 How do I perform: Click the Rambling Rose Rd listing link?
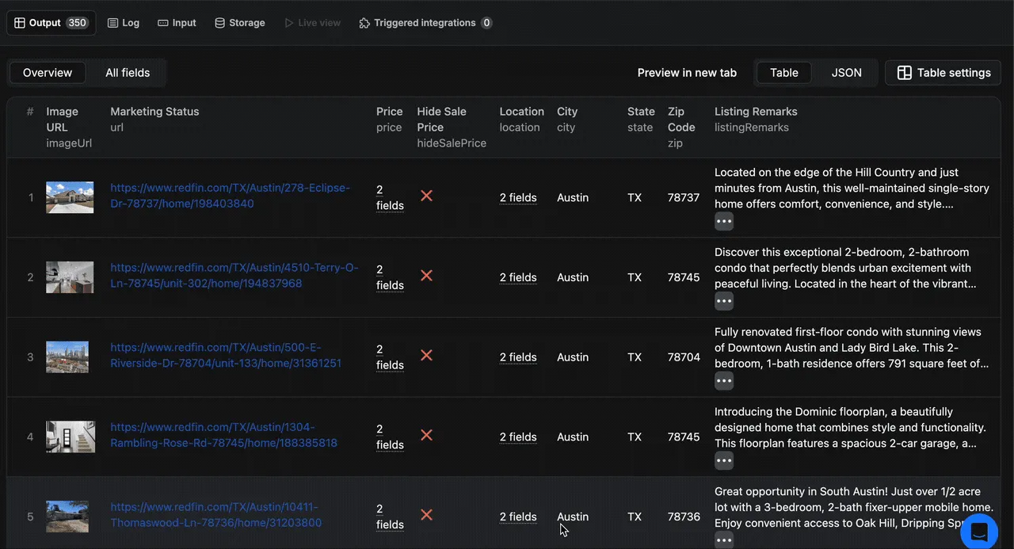223,435
